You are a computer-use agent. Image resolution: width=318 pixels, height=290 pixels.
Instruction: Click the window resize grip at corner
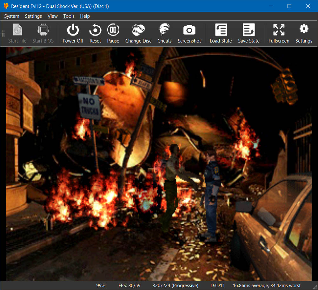pos(315,287)
